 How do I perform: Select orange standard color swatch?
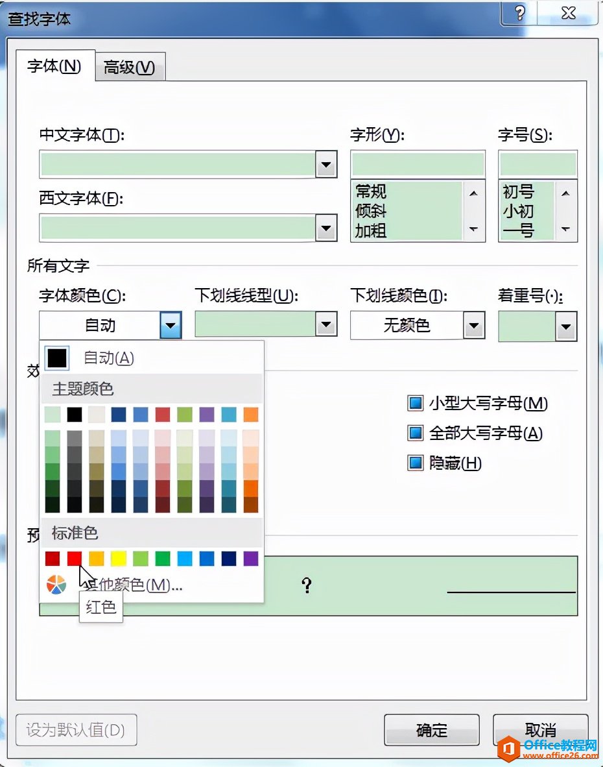tap(96, 558)
